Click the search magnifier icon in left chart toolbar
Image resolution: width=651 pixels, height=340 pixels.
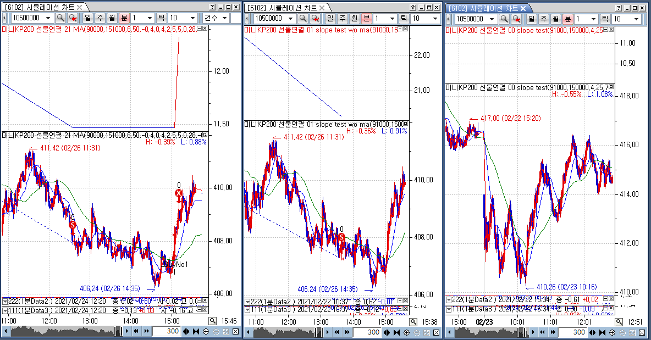[x=60, y=18]
